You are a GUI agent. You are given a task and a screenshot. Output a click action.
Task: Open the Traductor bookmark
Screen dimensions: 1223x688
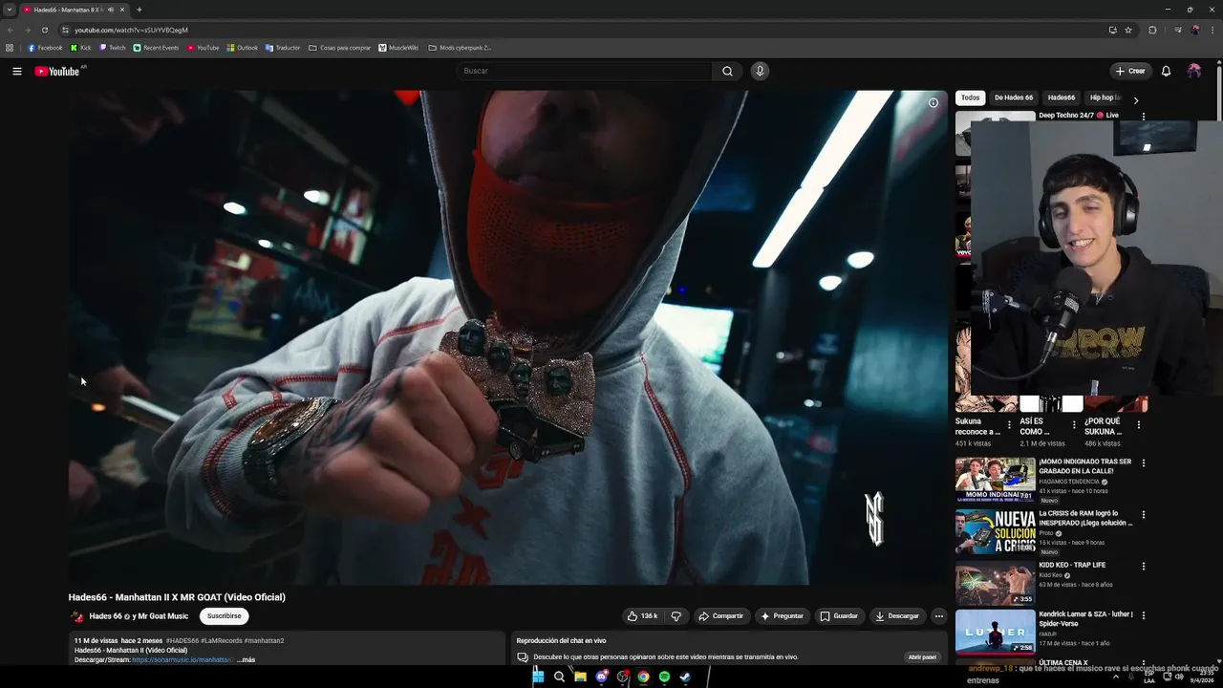pos(283,48)
